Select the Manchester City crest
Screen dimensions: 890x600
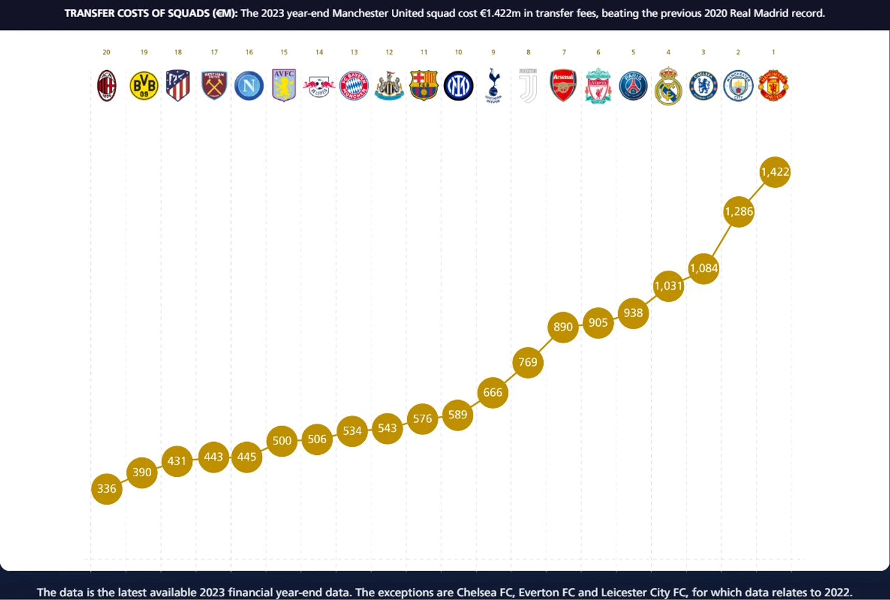(x=738, y=85)
